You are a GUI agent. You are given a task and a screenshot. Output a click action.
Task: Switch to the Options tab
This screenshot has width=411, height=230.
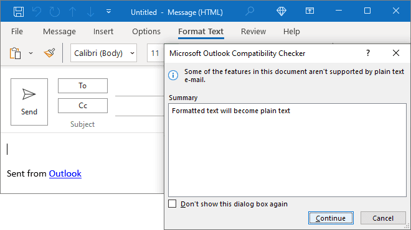(x=146, y=32)
